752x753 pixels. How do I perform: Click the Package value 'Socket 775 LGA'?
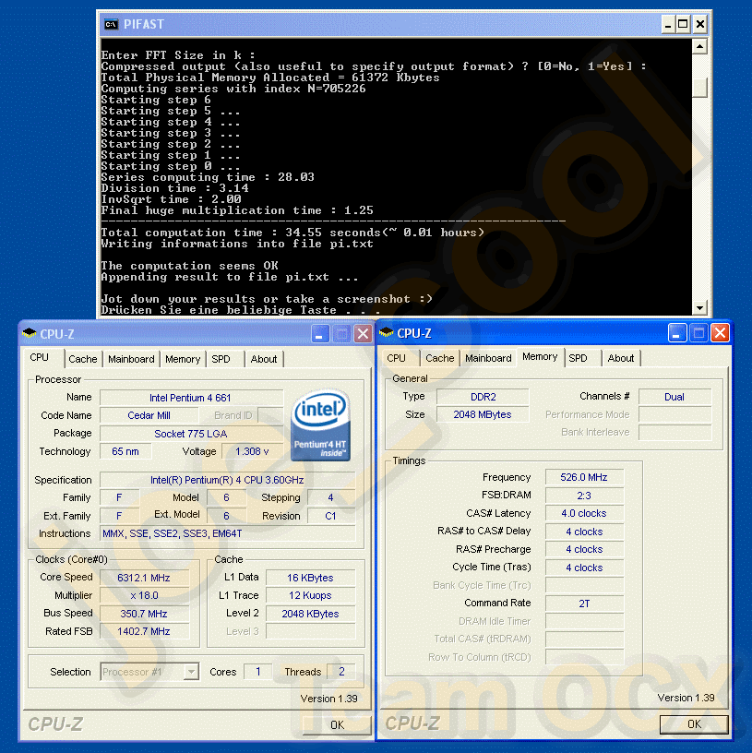191,434
